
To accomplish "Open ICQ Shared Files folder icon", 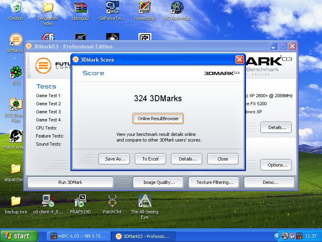I will click(16, 104).
